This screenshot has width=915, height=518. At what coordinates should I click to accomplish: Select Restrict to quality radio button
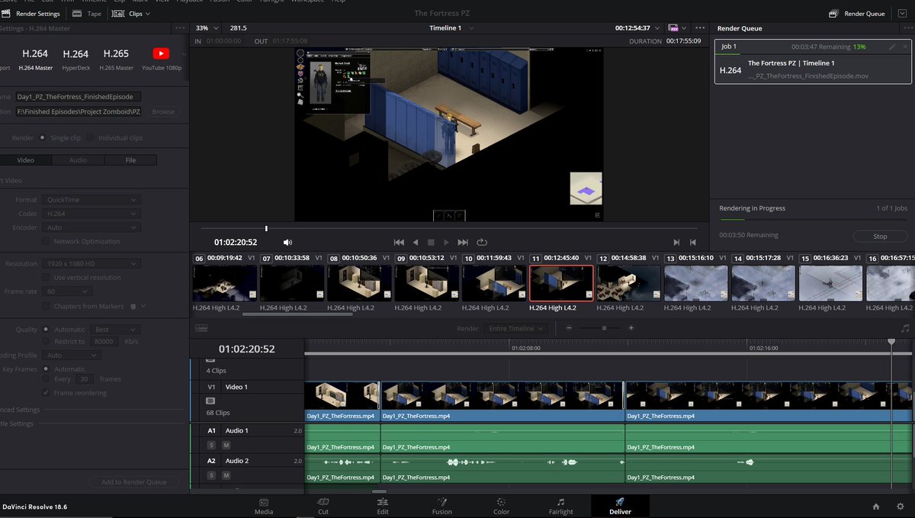click(47, 341)
